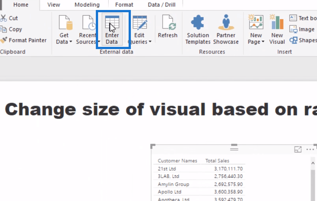Expand the Recent Sources dropdown arrow
Image resolution: width=317 pixels, height=201 pixels.
tap(99, 42)
